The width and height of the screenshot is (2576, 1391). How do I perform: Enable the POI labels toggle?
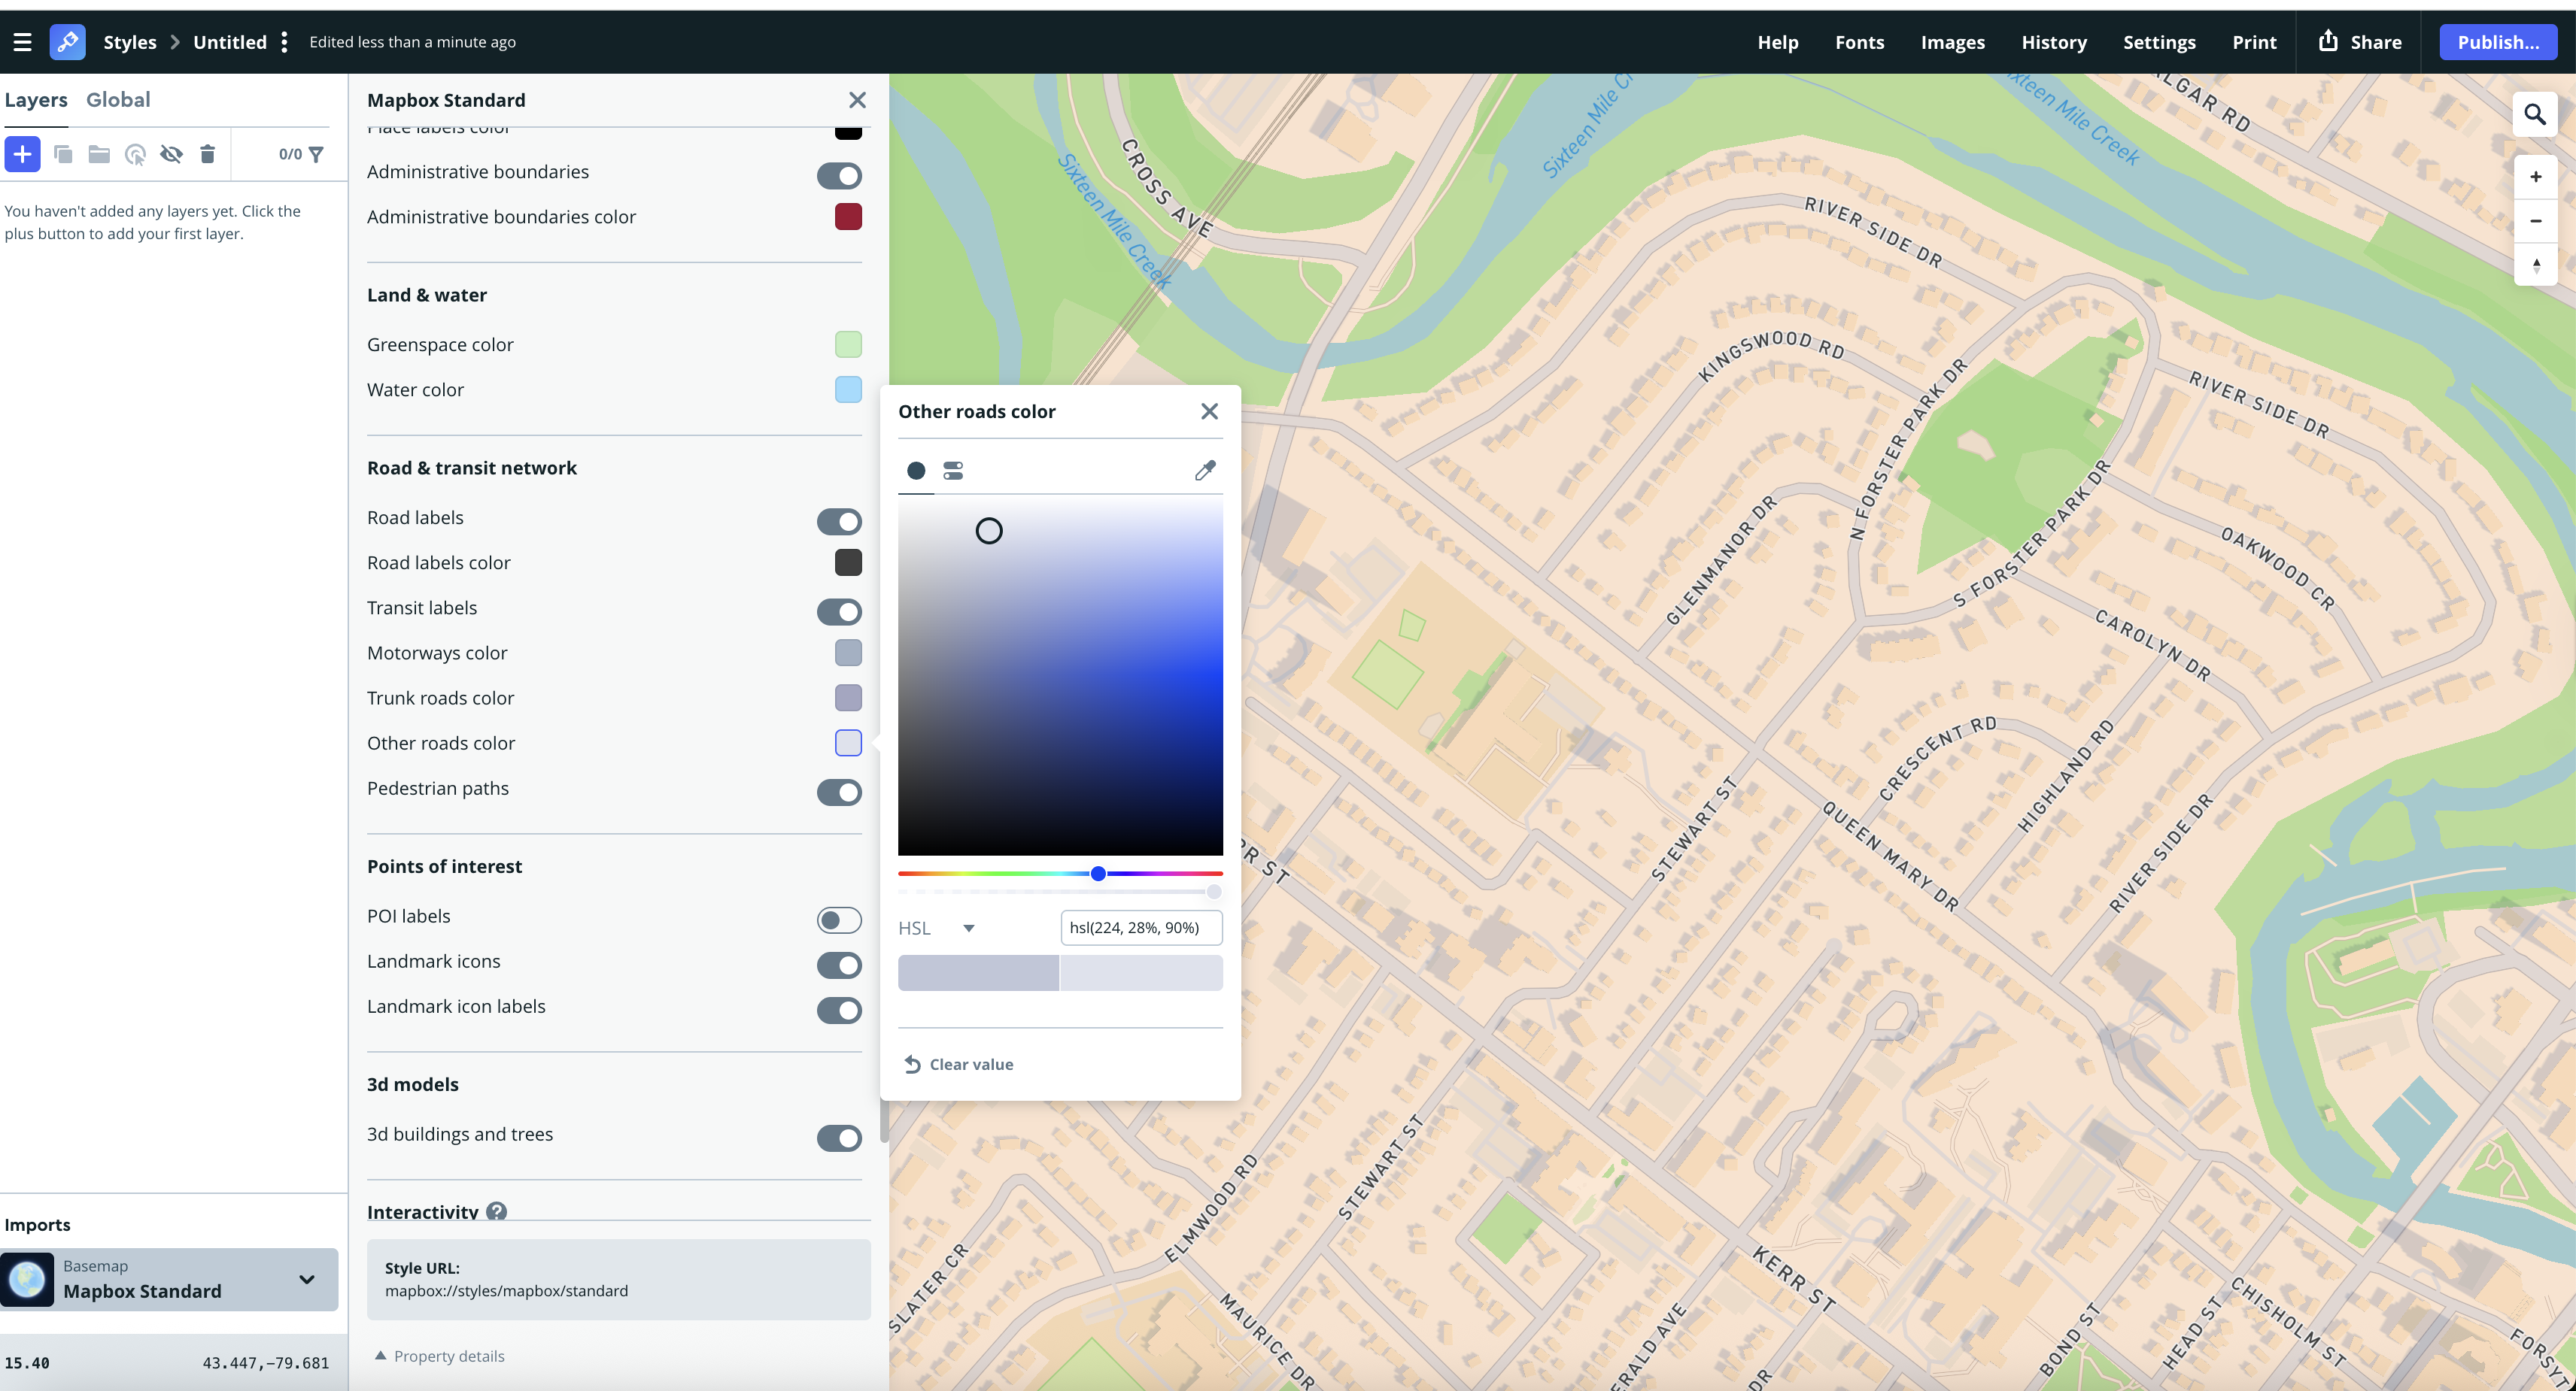(x=839, y=920)
